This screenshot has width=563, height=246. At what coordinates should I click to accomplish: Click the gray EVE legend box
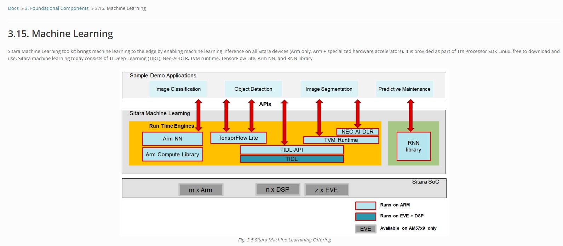click(366, 229)
